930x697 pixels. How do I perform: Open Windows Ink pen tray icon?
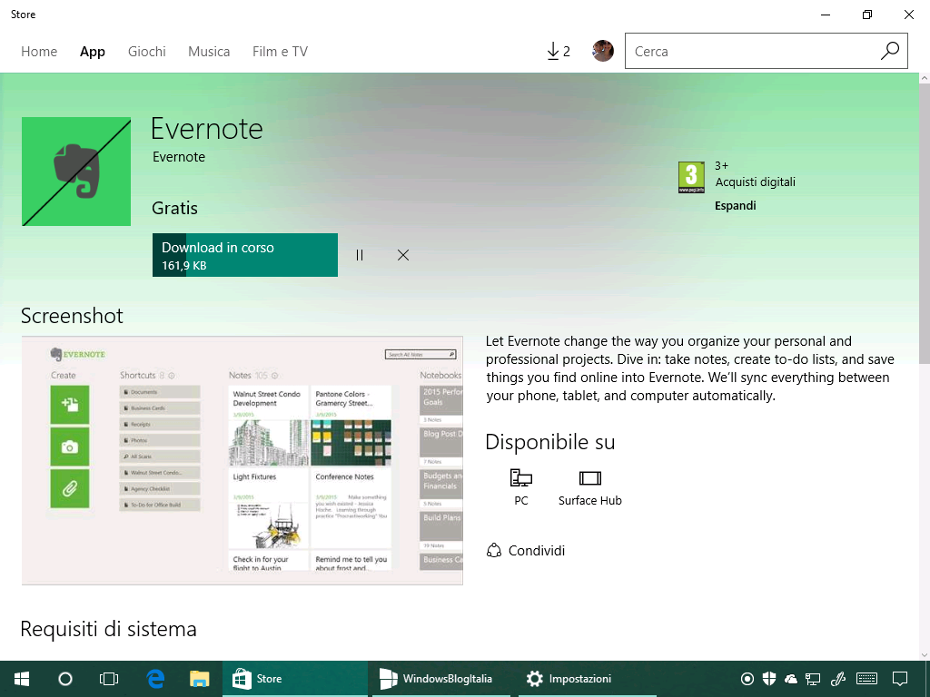(x=838, y=679)
